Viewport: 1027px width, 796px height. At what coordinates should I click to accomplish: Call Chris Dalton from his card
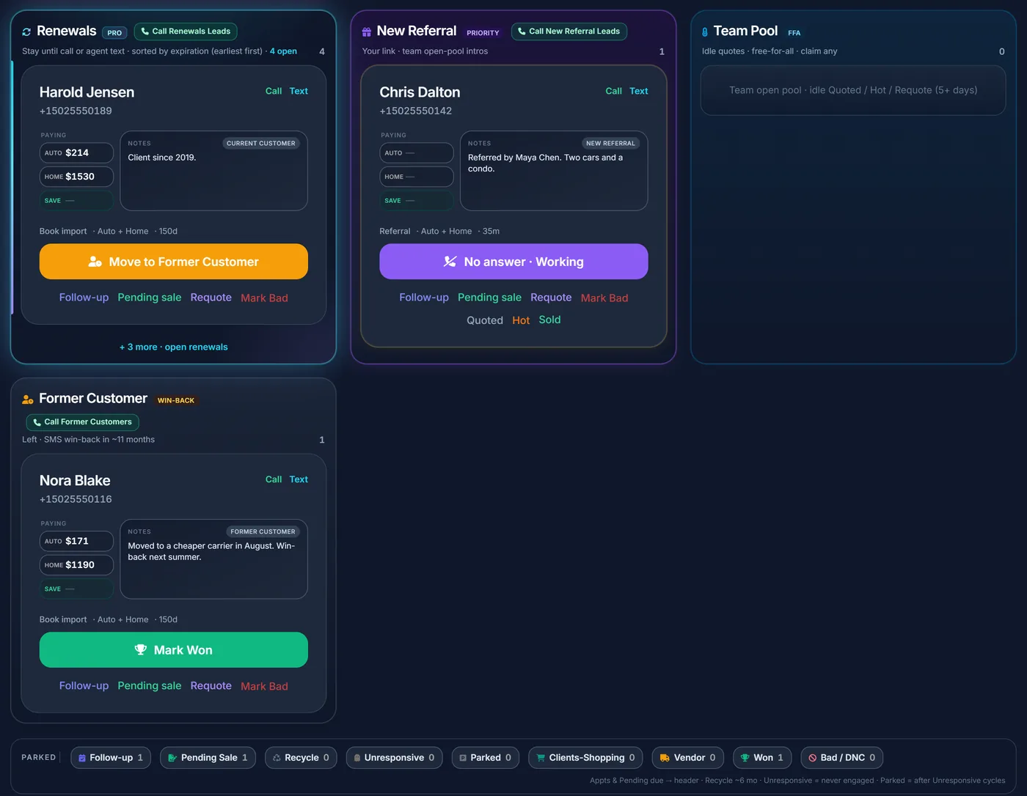[x=614, y=91]
